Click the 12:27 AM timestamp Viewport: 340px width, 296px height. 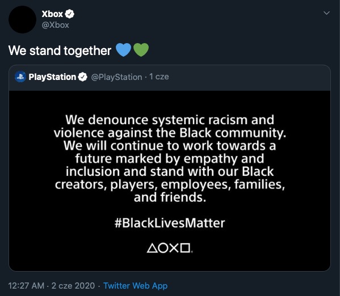[26, 286]
